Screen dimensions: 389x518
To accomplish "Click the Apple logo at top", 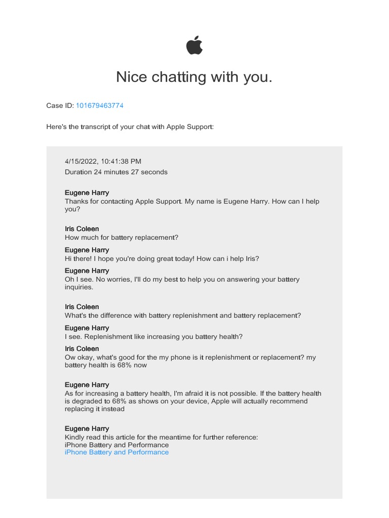I will pyautogui.click(x=194, y=46).
